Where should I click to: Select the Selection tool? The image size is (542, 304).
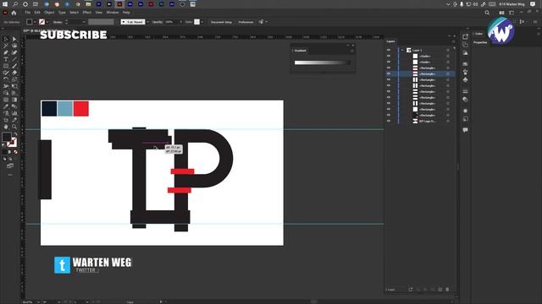[6, 39]
